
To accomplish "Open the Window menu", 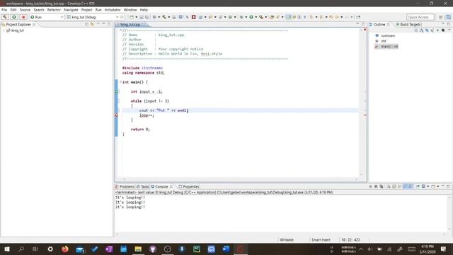I will [x=130, y=10].
